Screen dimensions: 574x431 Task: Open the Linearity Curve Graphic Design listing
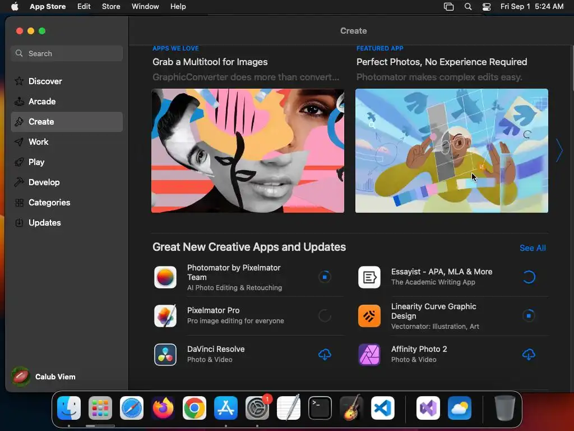(x=434, y=311)
